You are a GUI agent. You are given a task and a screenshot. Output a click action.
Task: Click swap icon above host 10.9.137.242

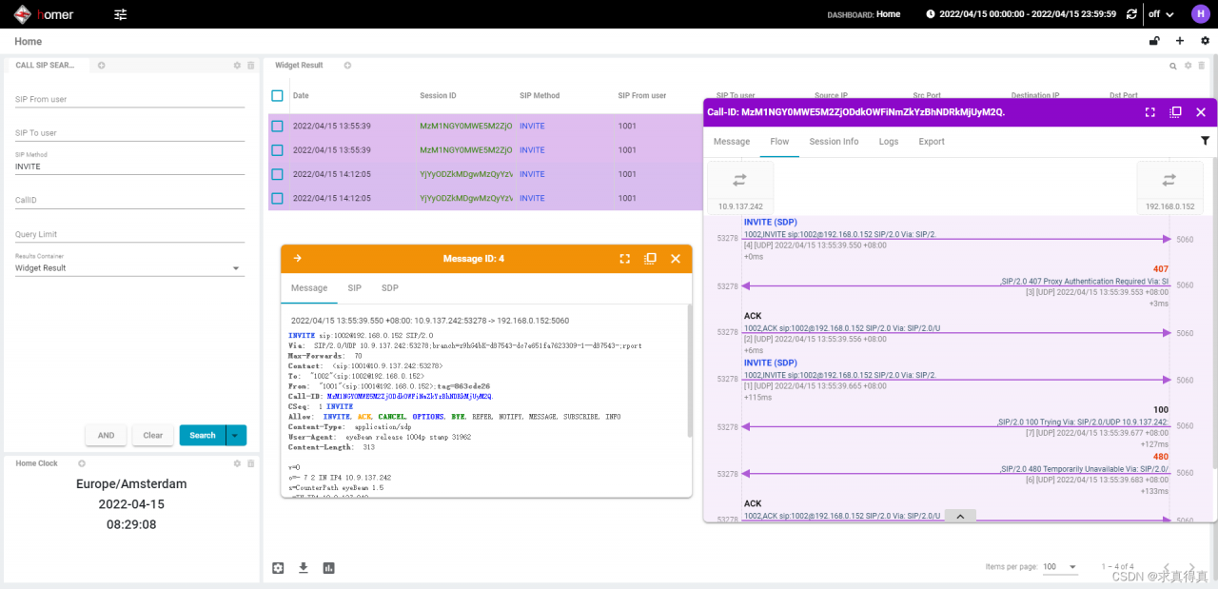tap(740, 180)
